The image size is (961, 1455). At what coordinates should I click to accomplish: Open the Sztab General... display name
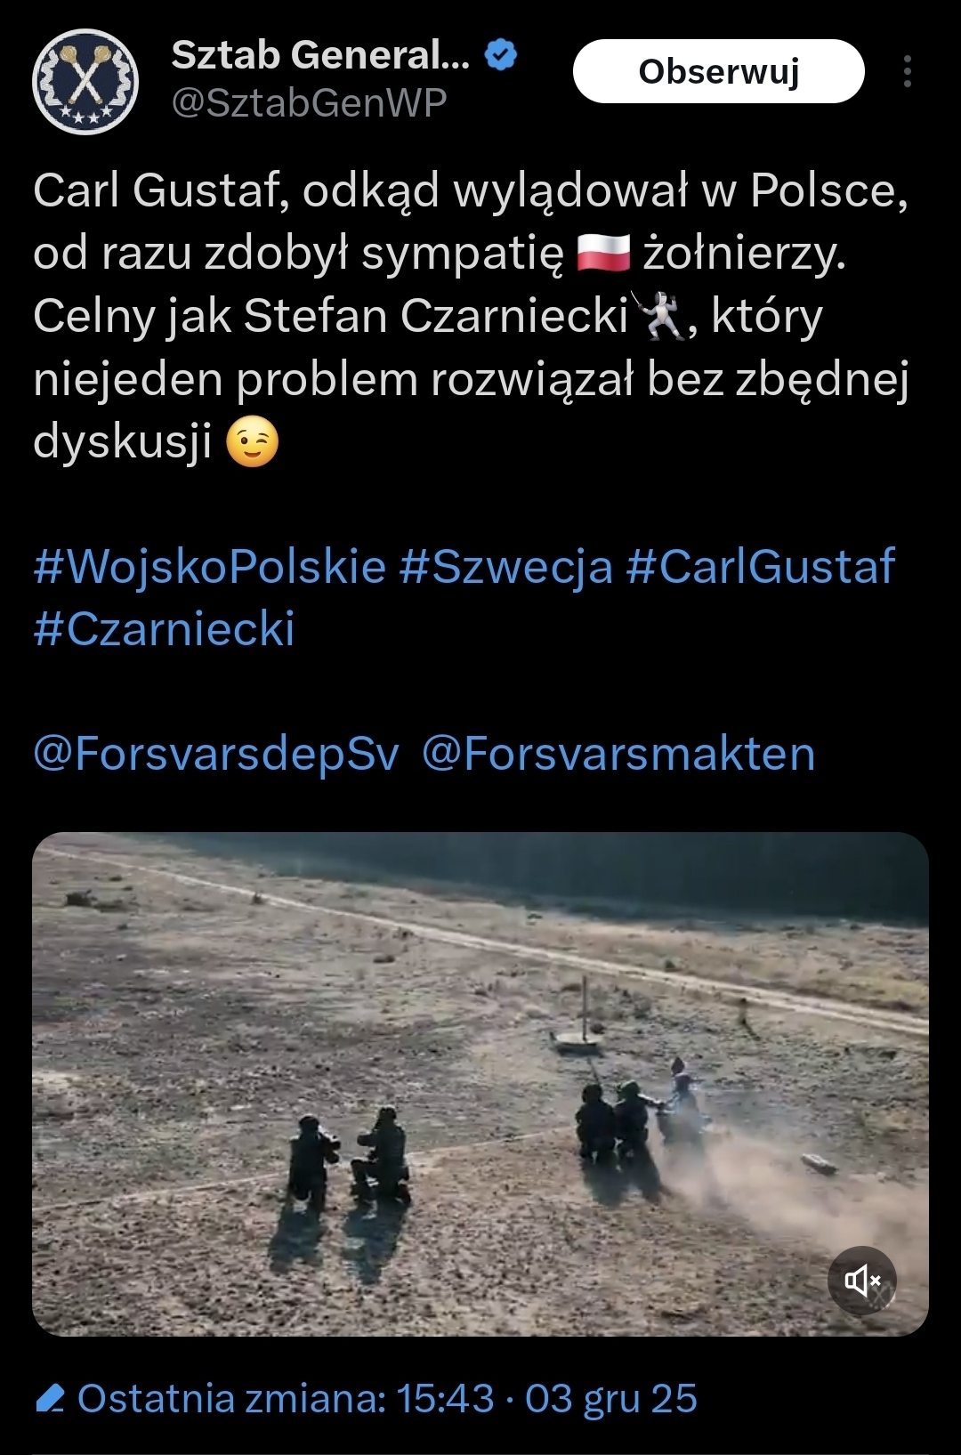pyautogui.click(x=320, y=55)
